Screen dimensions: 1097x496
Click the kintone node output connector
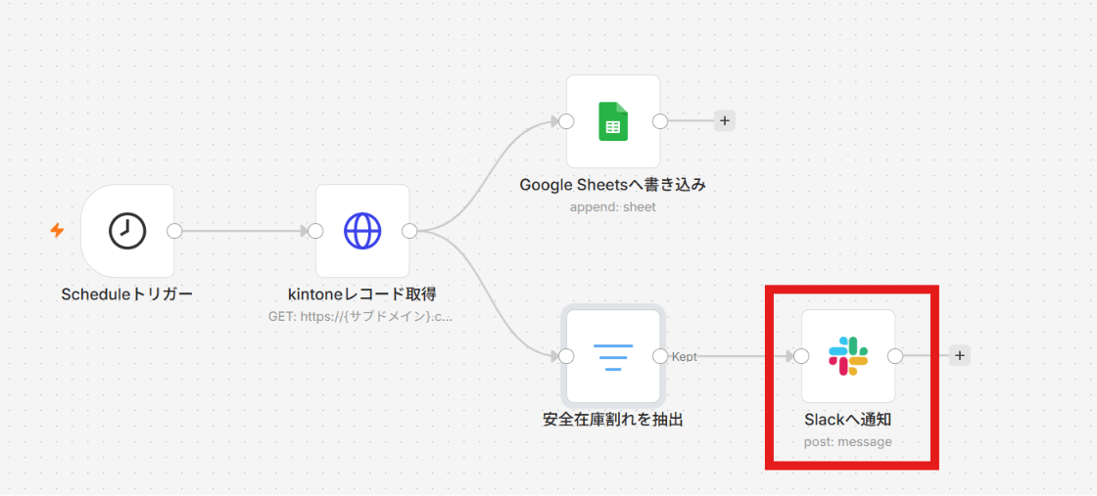pyautogui.click(x=409, y=231)
